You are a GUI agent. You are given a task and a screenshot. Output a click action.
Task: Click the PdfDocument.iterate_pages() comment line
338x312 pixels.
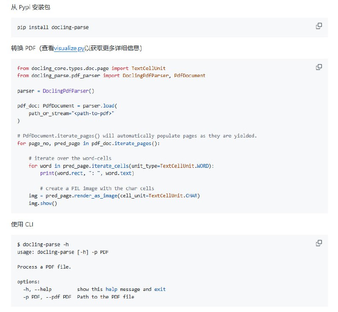[137, 136]
